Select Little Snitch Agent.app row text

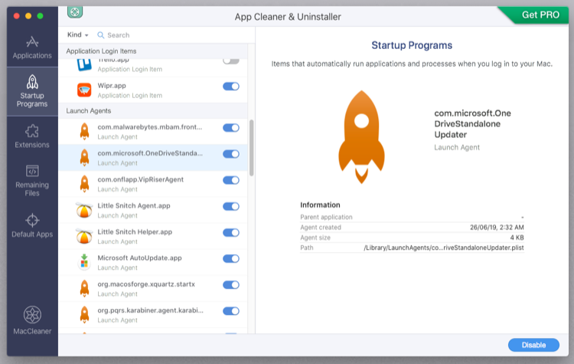[134, 205]
